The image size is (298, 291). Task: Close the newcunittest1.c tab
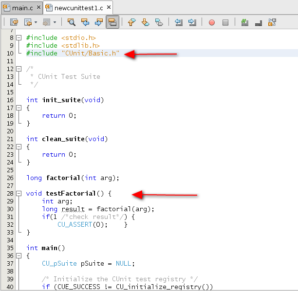tap(109, 7)
